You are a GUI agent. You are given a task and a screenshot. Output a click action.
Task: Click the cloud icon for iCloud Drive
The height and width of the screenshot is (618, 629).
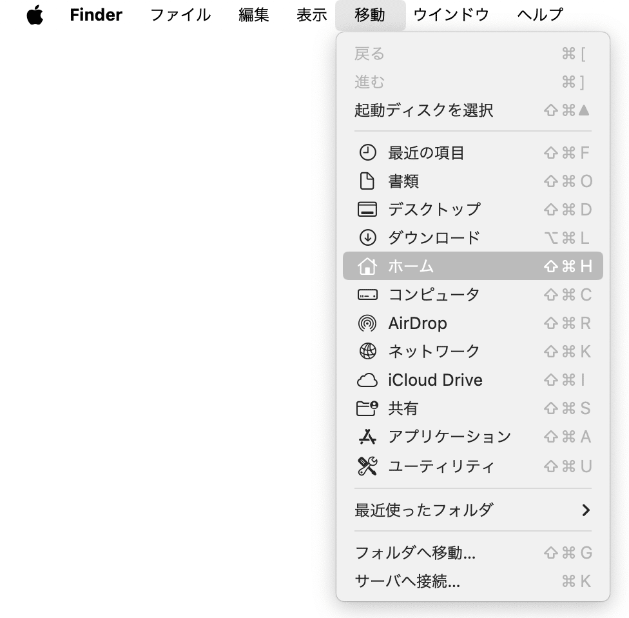click(x=367, y=380)
